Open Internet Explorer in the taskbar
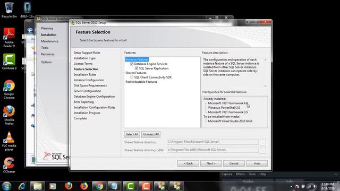340x191 pixels. click(x=22, y=186)
